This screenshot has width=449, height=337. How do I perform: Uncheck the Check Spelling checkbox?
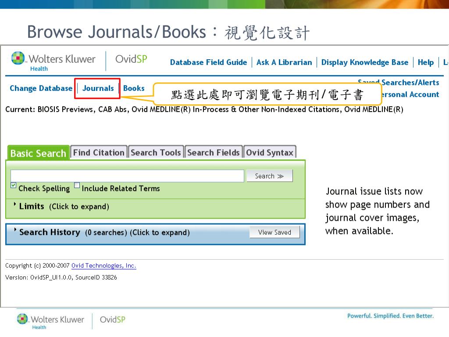click(x=14, y=185)
